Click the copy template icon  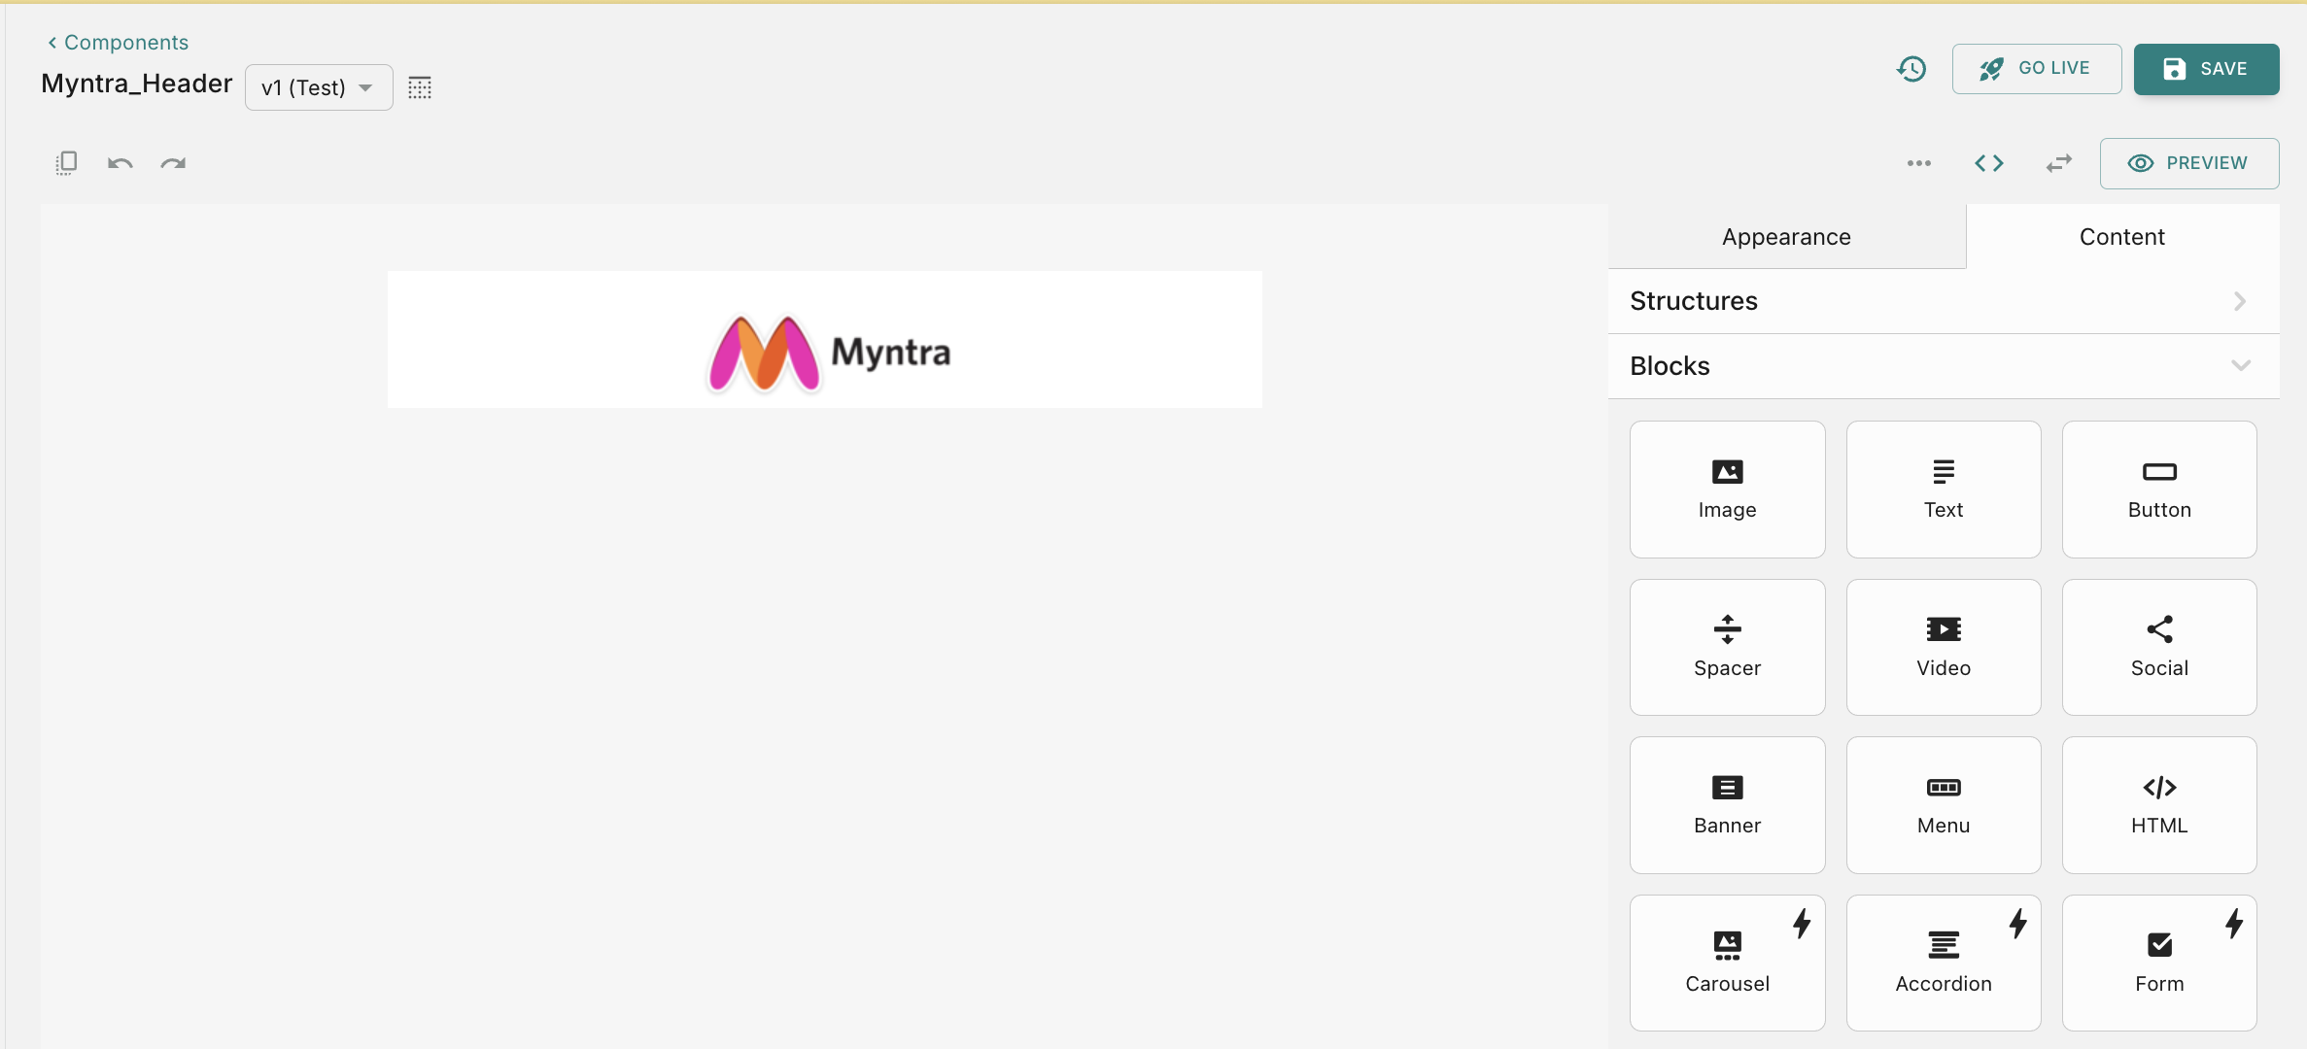[x=66, y=163]
